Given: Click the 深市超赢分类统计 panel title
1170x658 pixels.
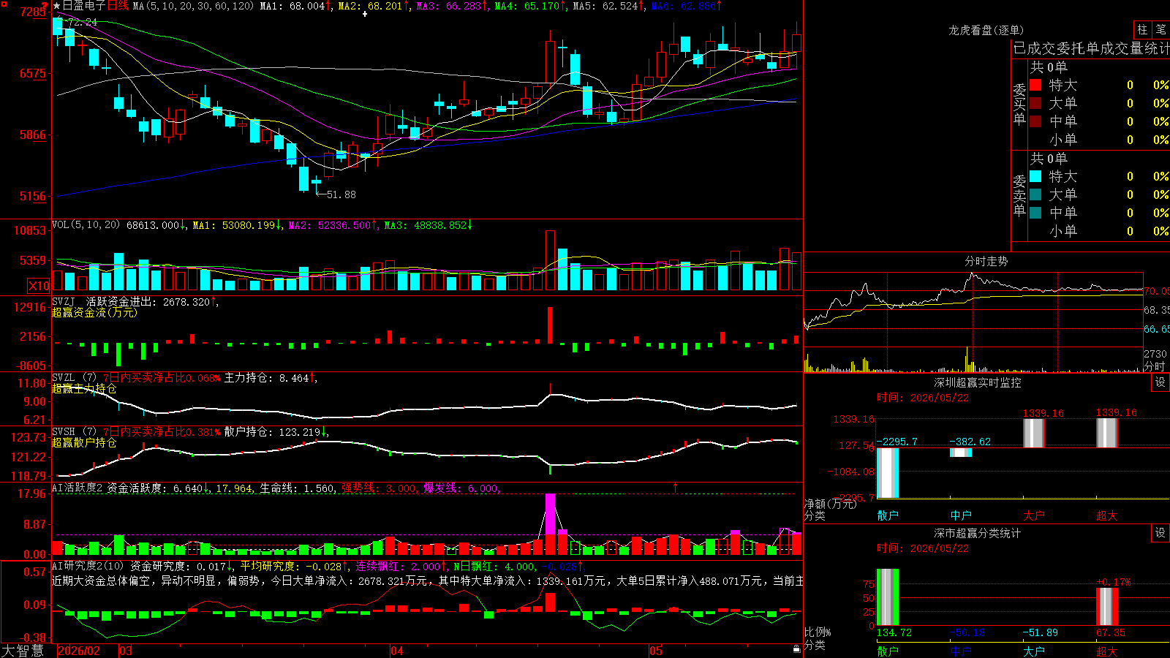Looking at the screenshot, I should pyautogui.click(x=977, y=533).
